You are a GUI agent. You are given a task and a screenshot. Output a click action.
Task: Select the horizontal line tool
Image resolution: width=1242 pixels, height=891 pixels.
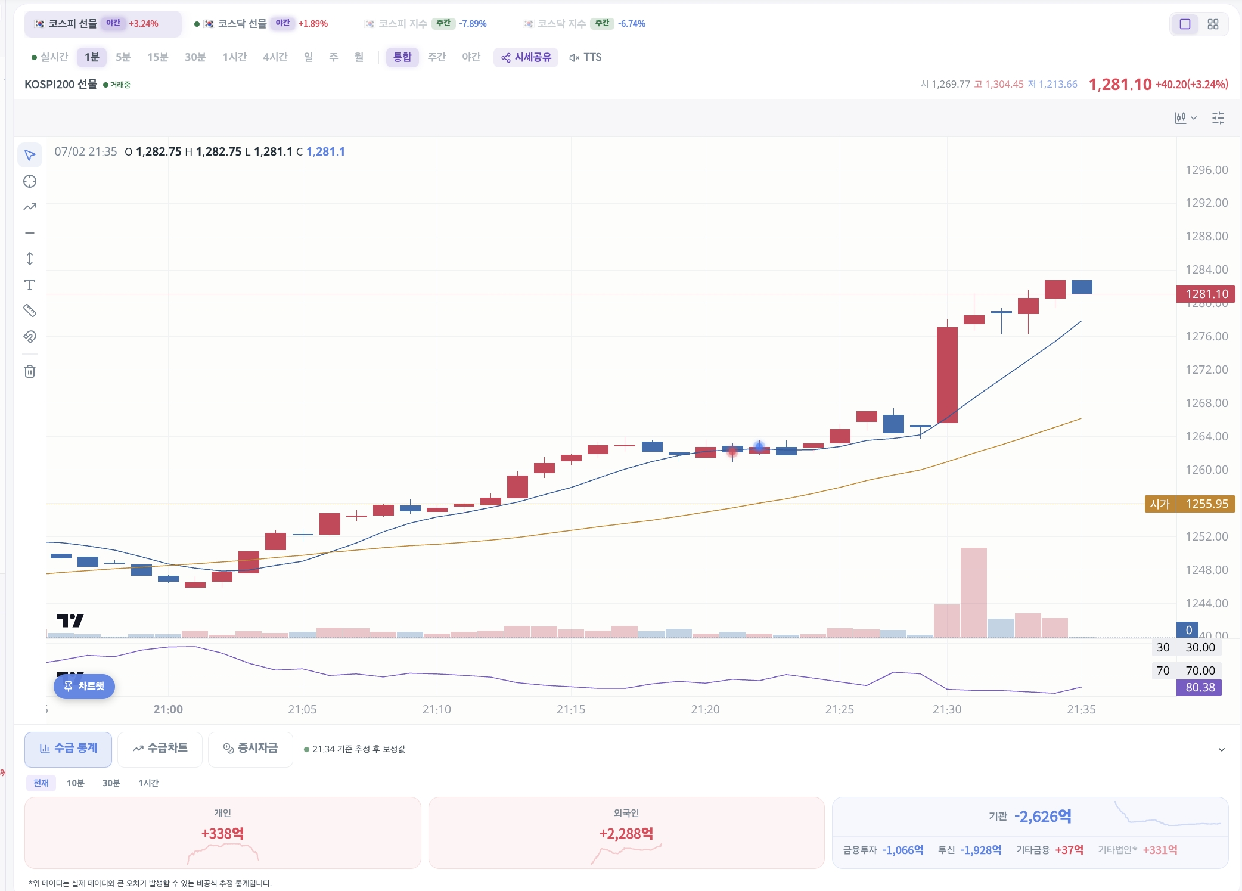pyautogui.click(x=30, y=233)
